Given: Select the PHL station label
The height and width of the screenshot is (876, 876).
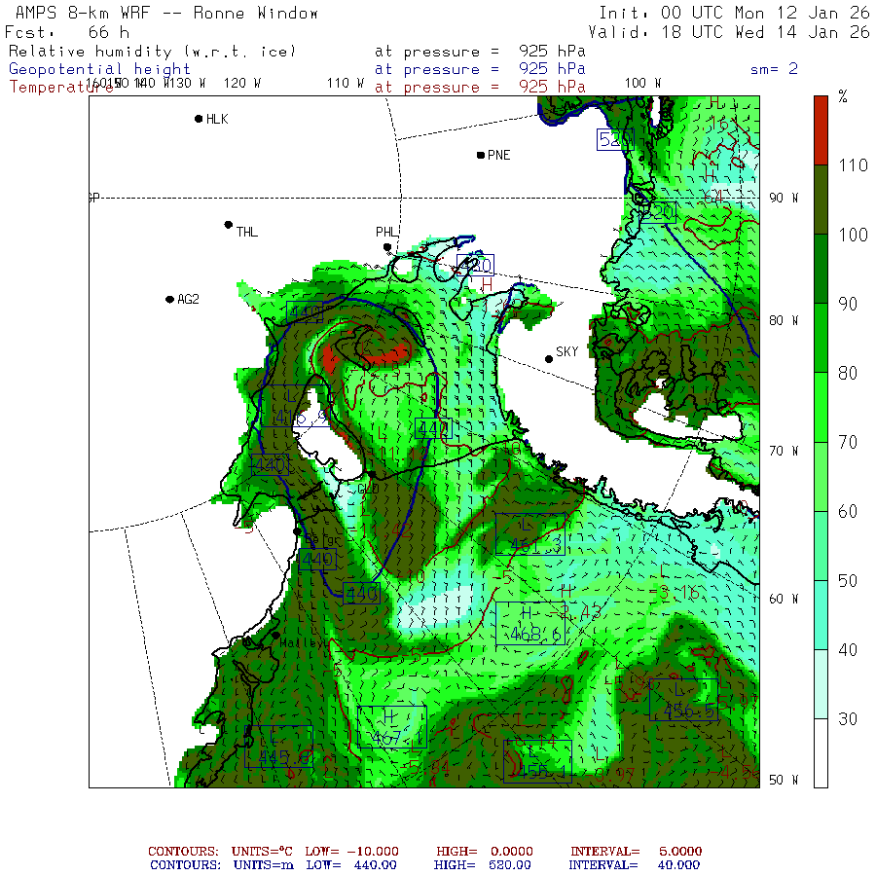Looking at the screenshot, I should (x=386, y=232).
